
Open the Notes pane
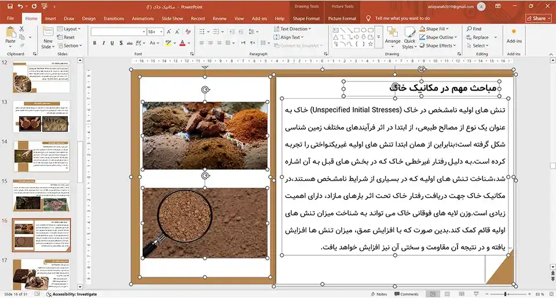[379, 294]
